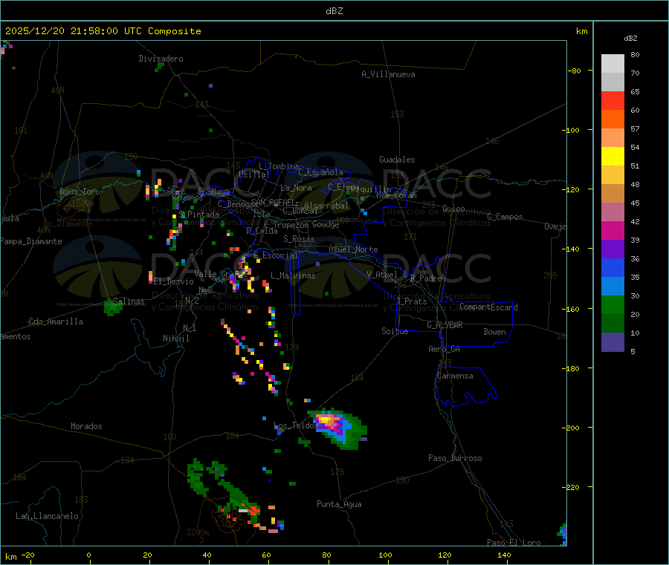Click the 'Aero_GA' label
Screen dimensions: 669x565
[x=445, y=349]
